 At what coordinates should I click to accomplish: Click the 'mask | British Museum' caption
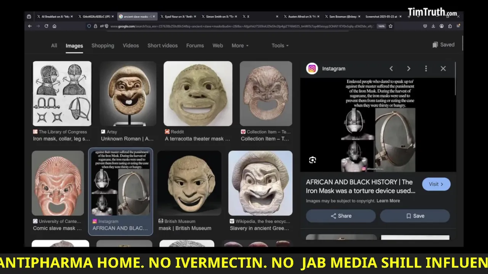pos(185,228)
